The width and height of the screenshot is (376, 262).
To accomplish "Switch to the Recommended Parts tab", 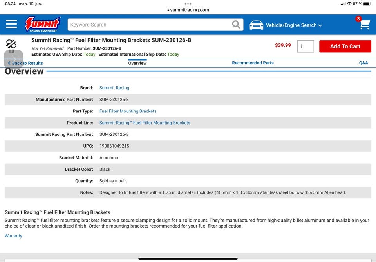I will (253, 63).
